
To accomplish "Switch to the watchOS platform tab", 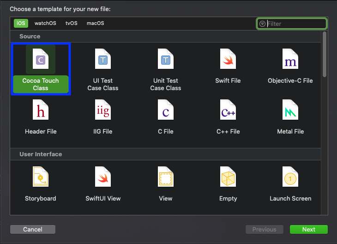I will click(45, 23).
